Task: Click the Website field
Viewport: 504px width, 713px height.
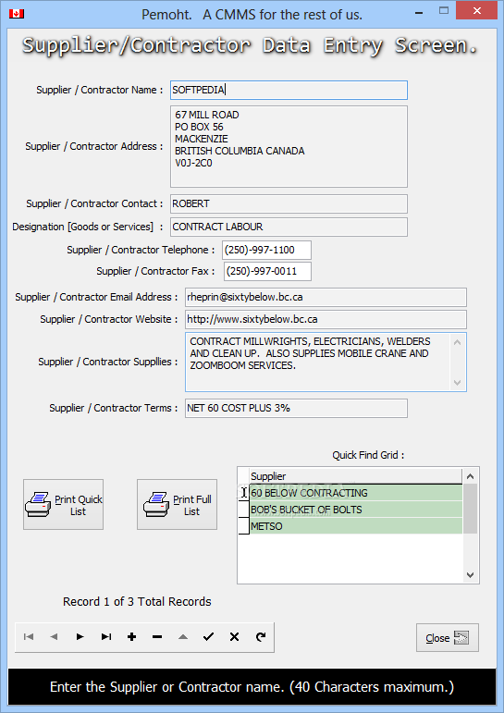Action: click(326, 319)
